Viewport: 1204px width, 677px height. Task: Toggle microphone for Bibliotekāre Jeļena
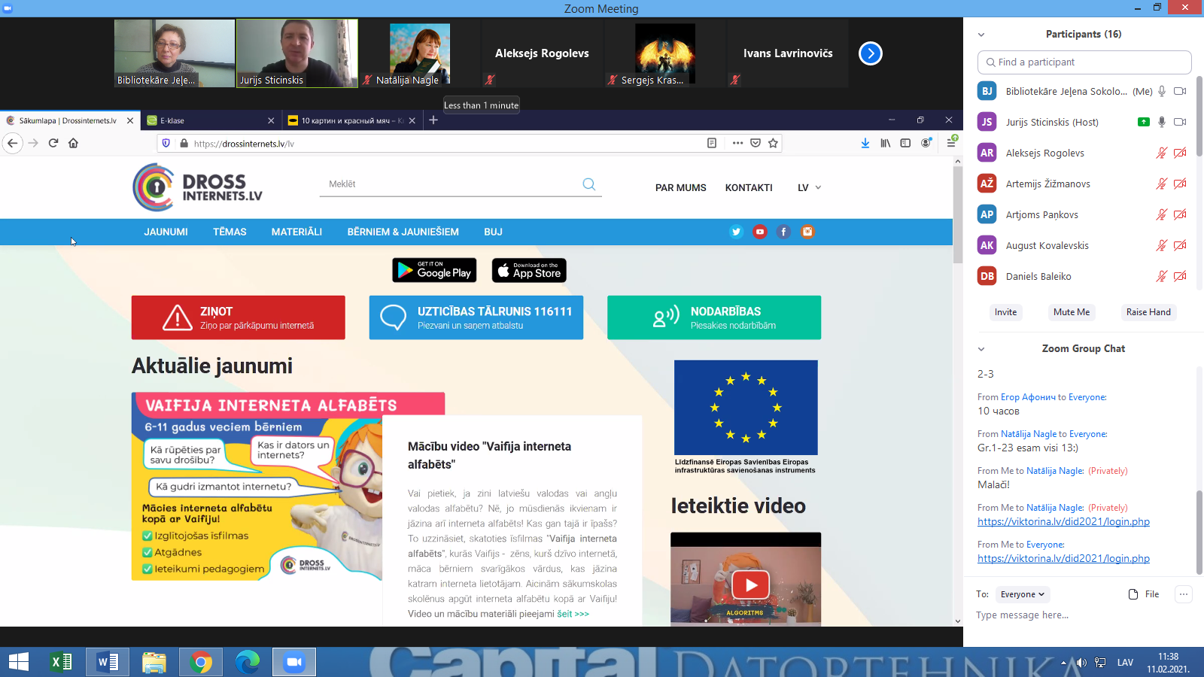tap(1162, 91)
